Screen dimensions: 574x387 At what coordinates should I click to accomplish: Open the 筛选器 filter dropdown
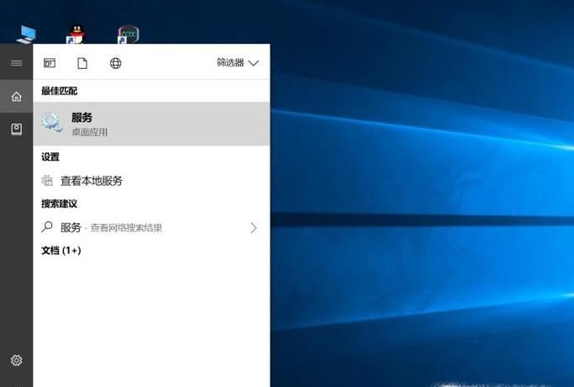click(237, 62)
